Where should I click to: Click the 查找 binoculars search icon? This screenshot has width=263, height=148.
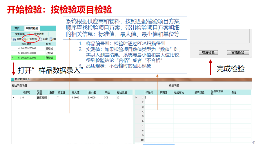(x=14, y=39)
